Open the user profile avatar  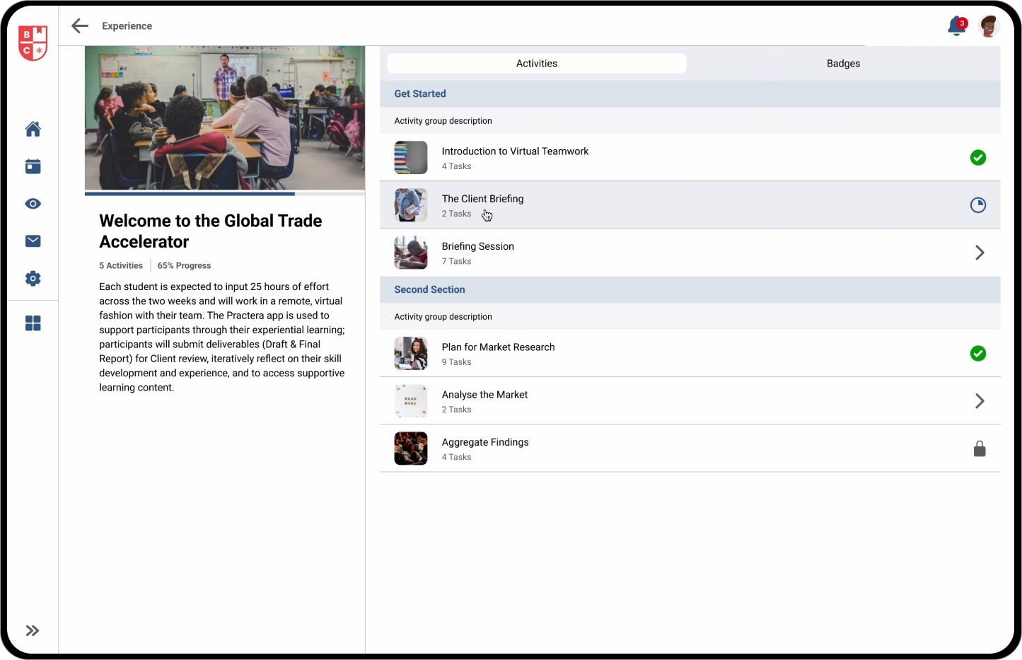point(989,26)
